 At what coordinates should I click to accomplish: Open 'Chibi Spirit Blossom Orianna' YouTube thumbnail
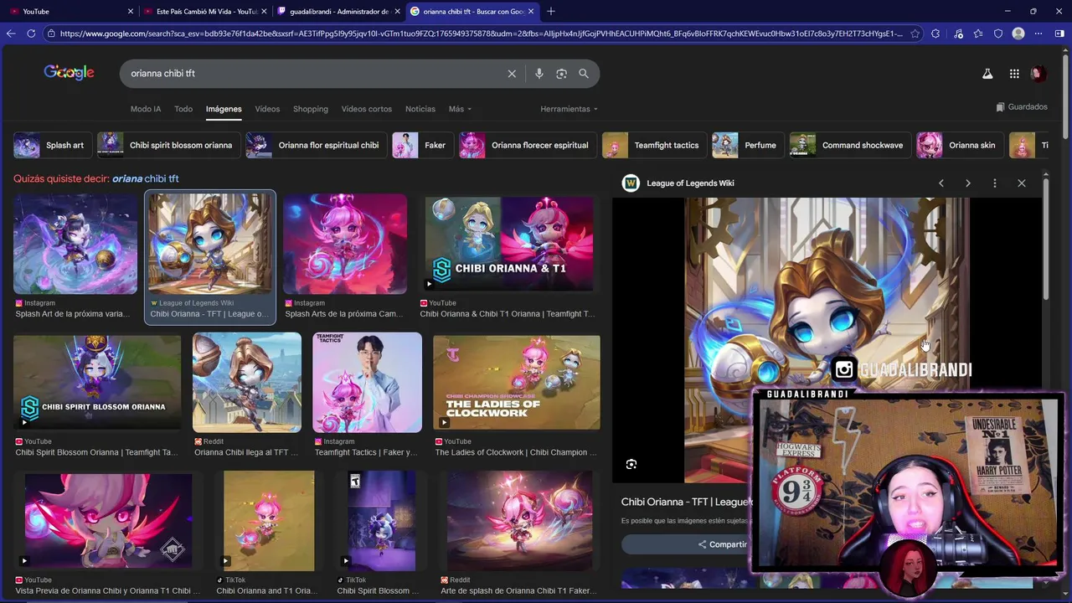coord(97,382)
